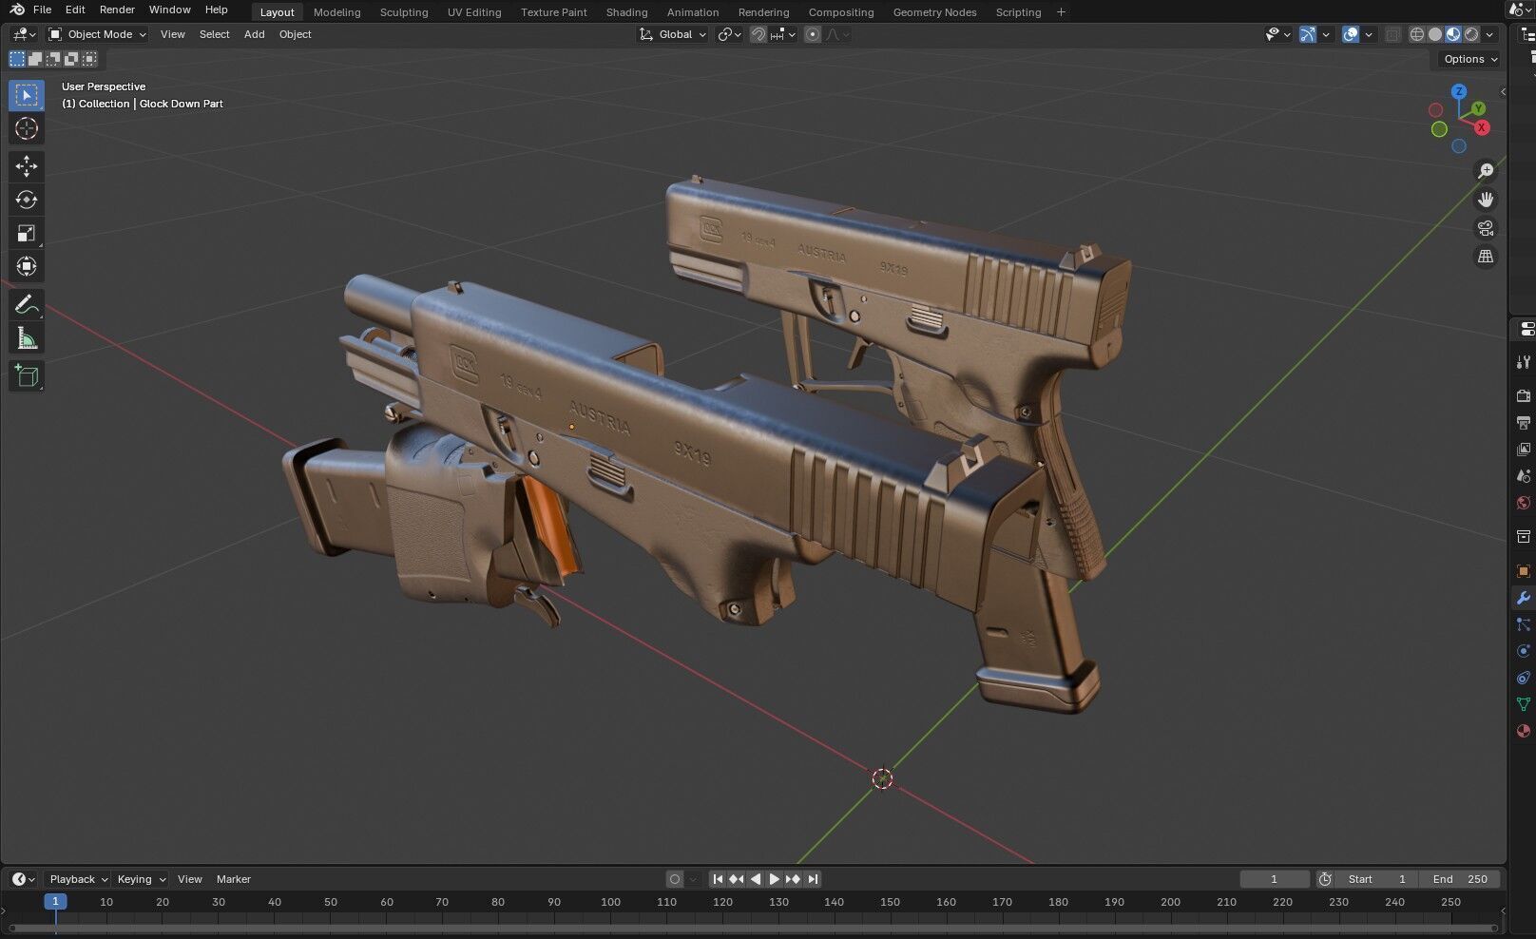1536x939 pixels.
Task: Open the Global transform orientation dropdown
Action: click(673, 34)
